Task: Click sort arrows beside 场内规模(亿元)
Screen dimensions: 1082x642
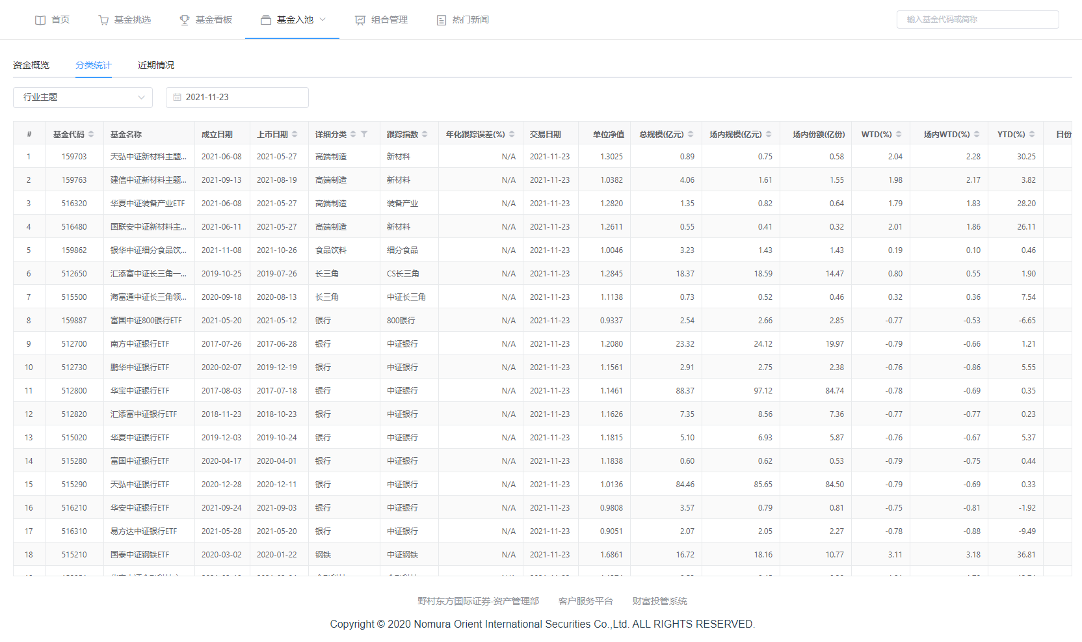Action: [x=769, y=134]
